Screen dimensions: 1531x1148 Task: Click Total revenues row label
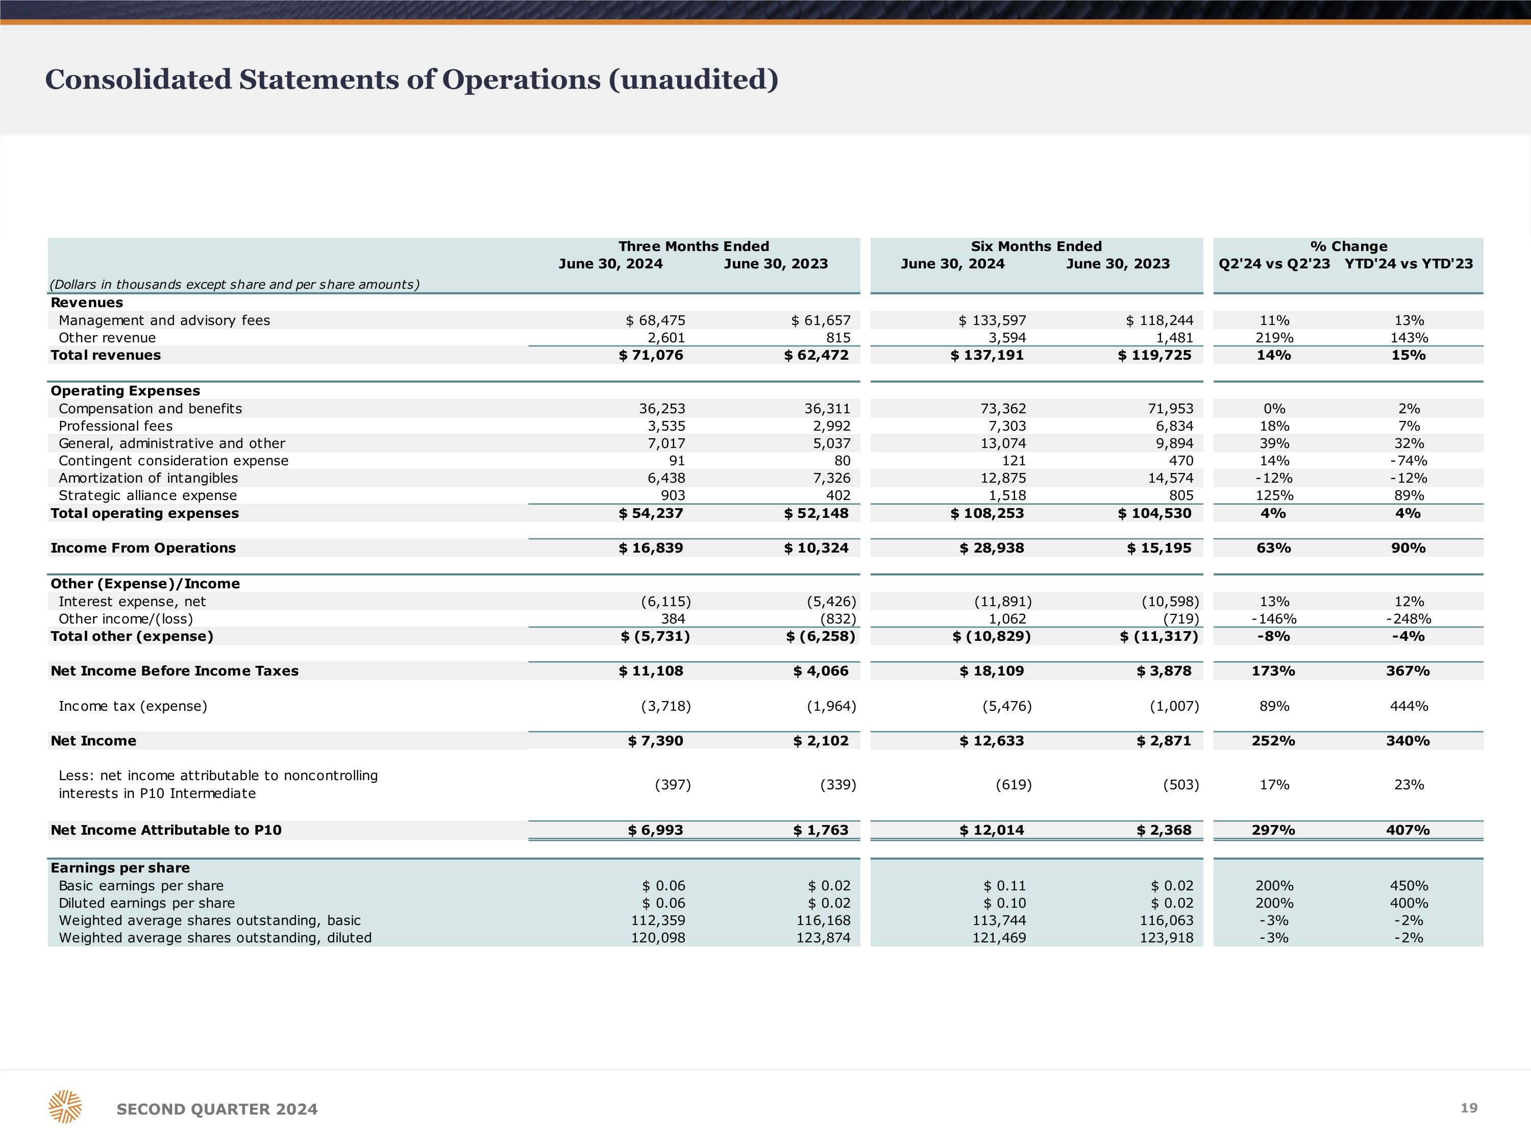tap(105, 355)
